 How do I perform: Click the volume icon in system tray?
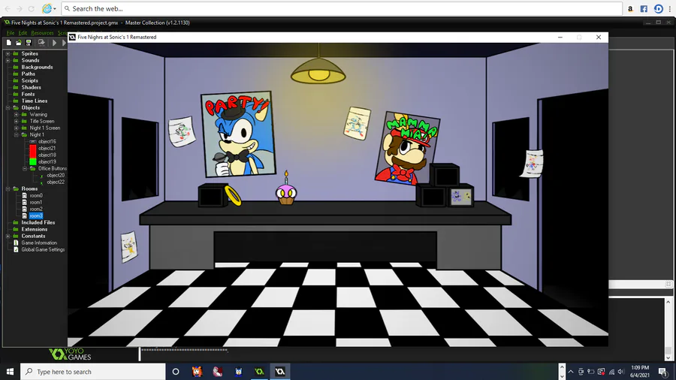[x=621, y=372]
